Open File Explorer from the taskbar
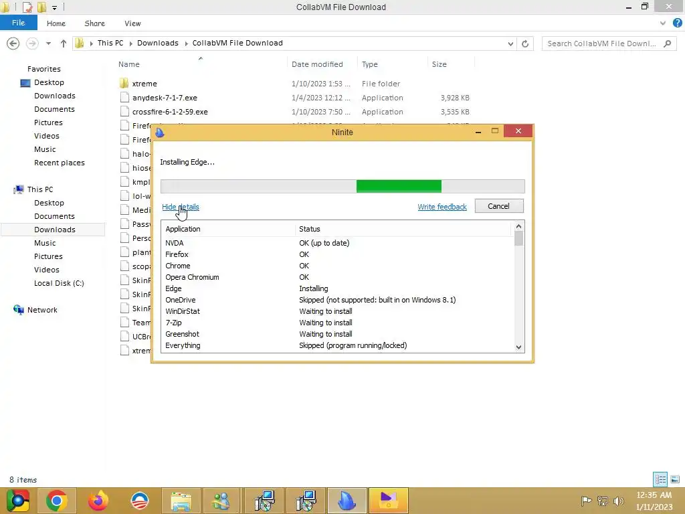The image size is (685, 514). coord(181,501)
